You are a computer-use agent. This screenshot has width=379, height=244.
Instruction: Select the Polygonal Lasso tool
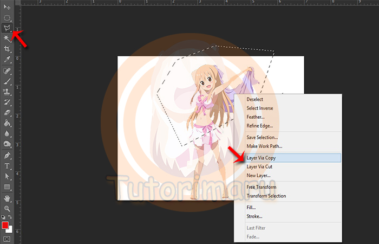click(x=6, y=28)
